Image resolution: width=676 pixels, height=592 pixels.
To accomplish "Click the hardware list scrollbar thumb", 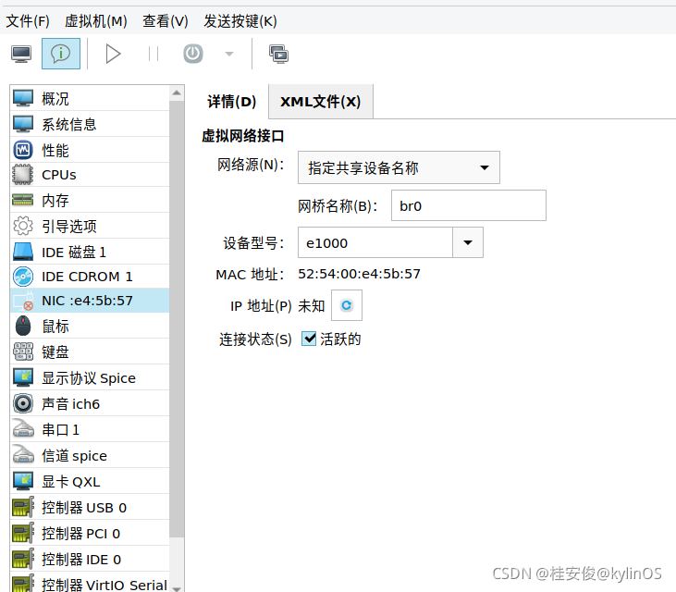I will point(177,319).
